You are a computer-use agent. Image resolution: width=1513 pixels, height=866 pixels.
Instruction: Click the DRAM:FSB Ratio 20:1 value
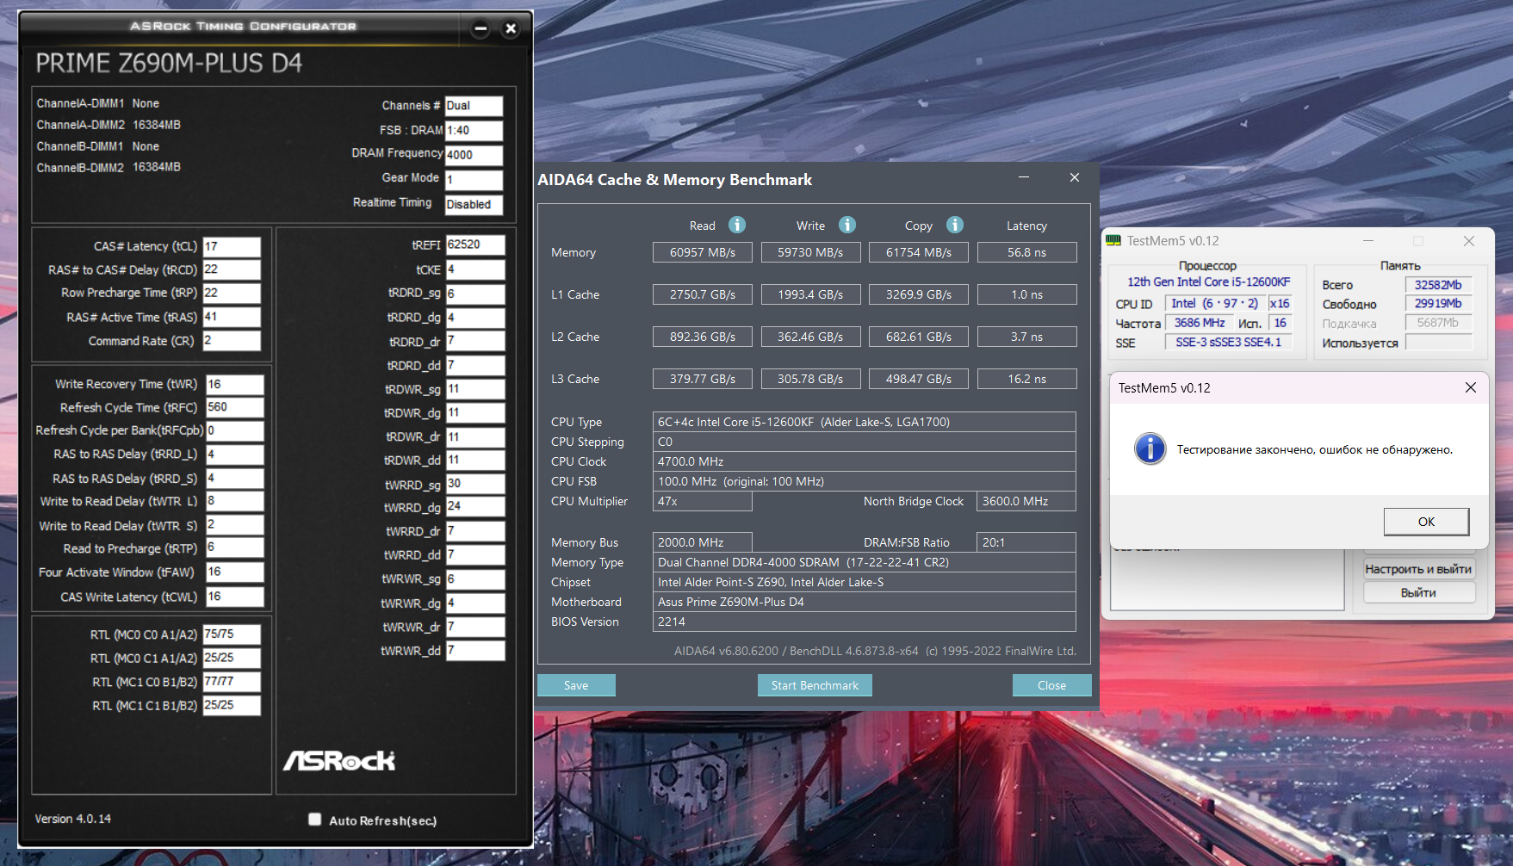(1026, 542)
